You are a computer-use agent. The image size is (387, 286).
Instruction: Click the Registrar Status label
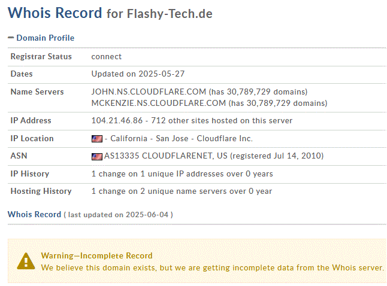[41, 57]
